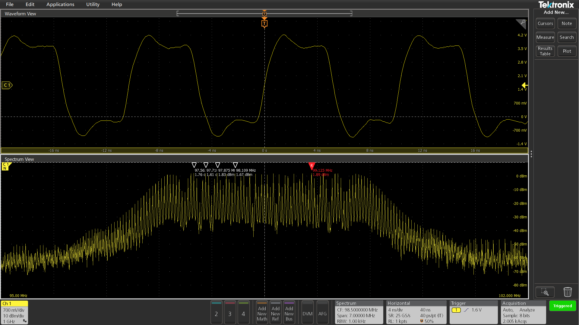The image size is (579, 325).
Task: Enable channel 2 display
Action: click(x=216, y=314)
